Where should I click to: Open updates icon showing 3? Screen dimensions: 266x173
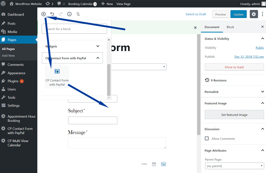click(49, 4)
